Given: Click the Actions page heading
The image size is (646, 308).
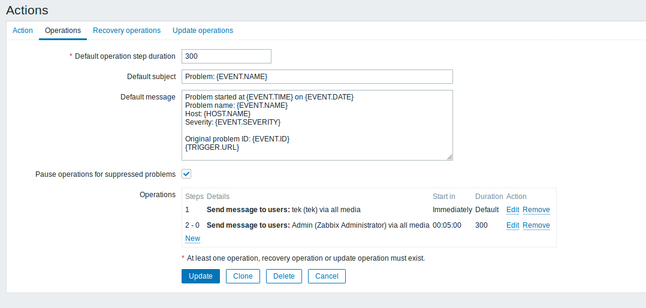Looking at the screenshot, I should (x=27, y=10).
